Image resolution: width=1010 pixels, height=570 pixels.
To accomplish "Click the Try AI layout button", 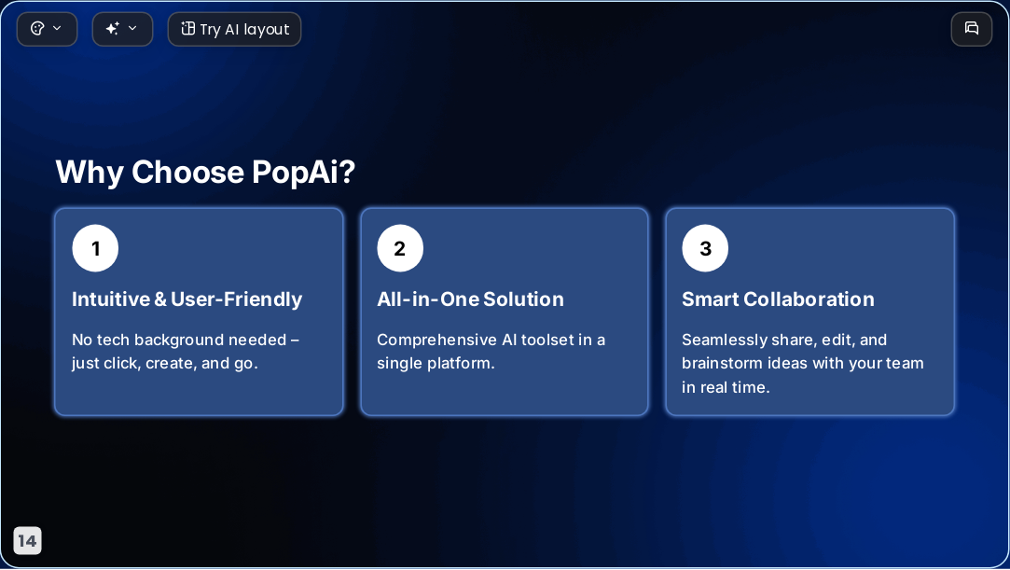I will (234, 29).
